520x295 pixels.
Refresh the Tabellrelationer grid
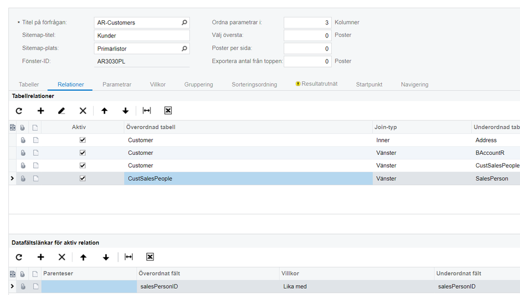tap(19, 111)
